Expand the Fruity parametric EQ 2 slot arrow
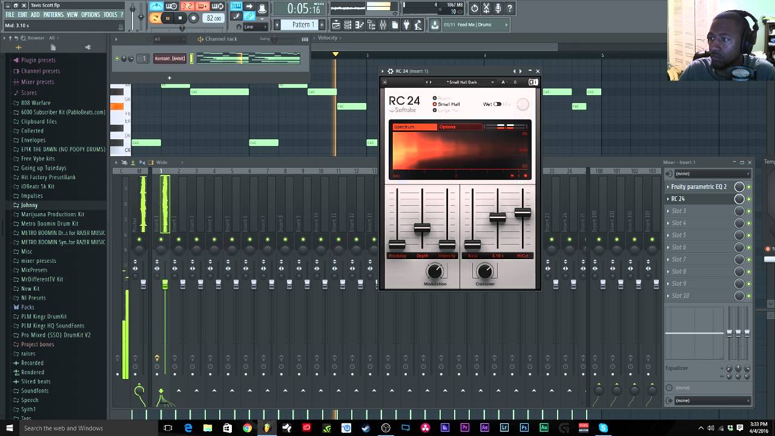This screenshot has height=436, width=775. tap(668, 187)
